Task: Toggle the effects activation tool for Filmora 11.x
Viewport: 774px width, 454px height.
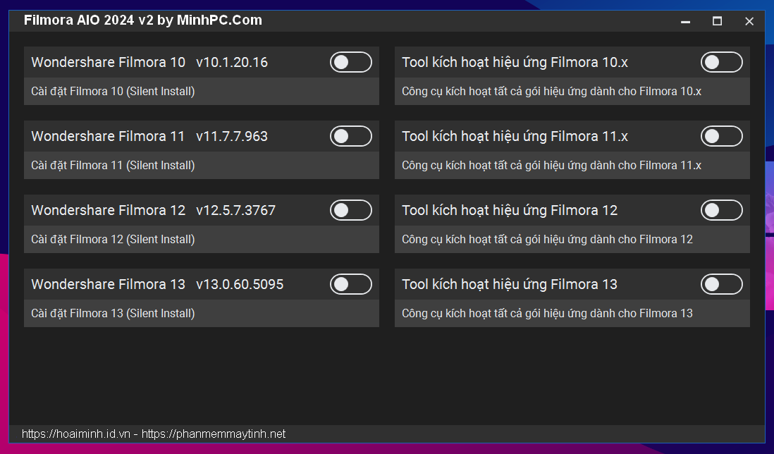Action: pyautogui.click(x=722, y=136)
